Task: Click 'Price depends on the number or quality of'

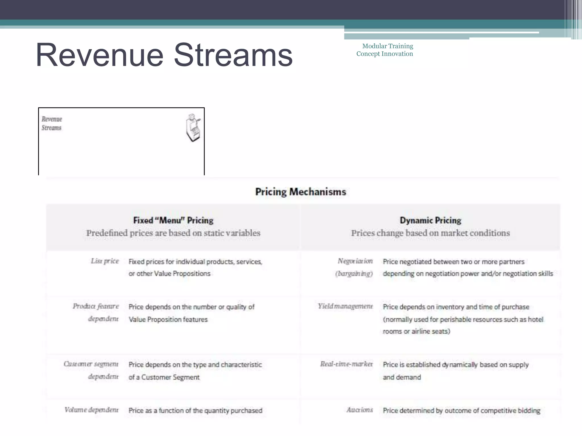Action: pos(192,307)
